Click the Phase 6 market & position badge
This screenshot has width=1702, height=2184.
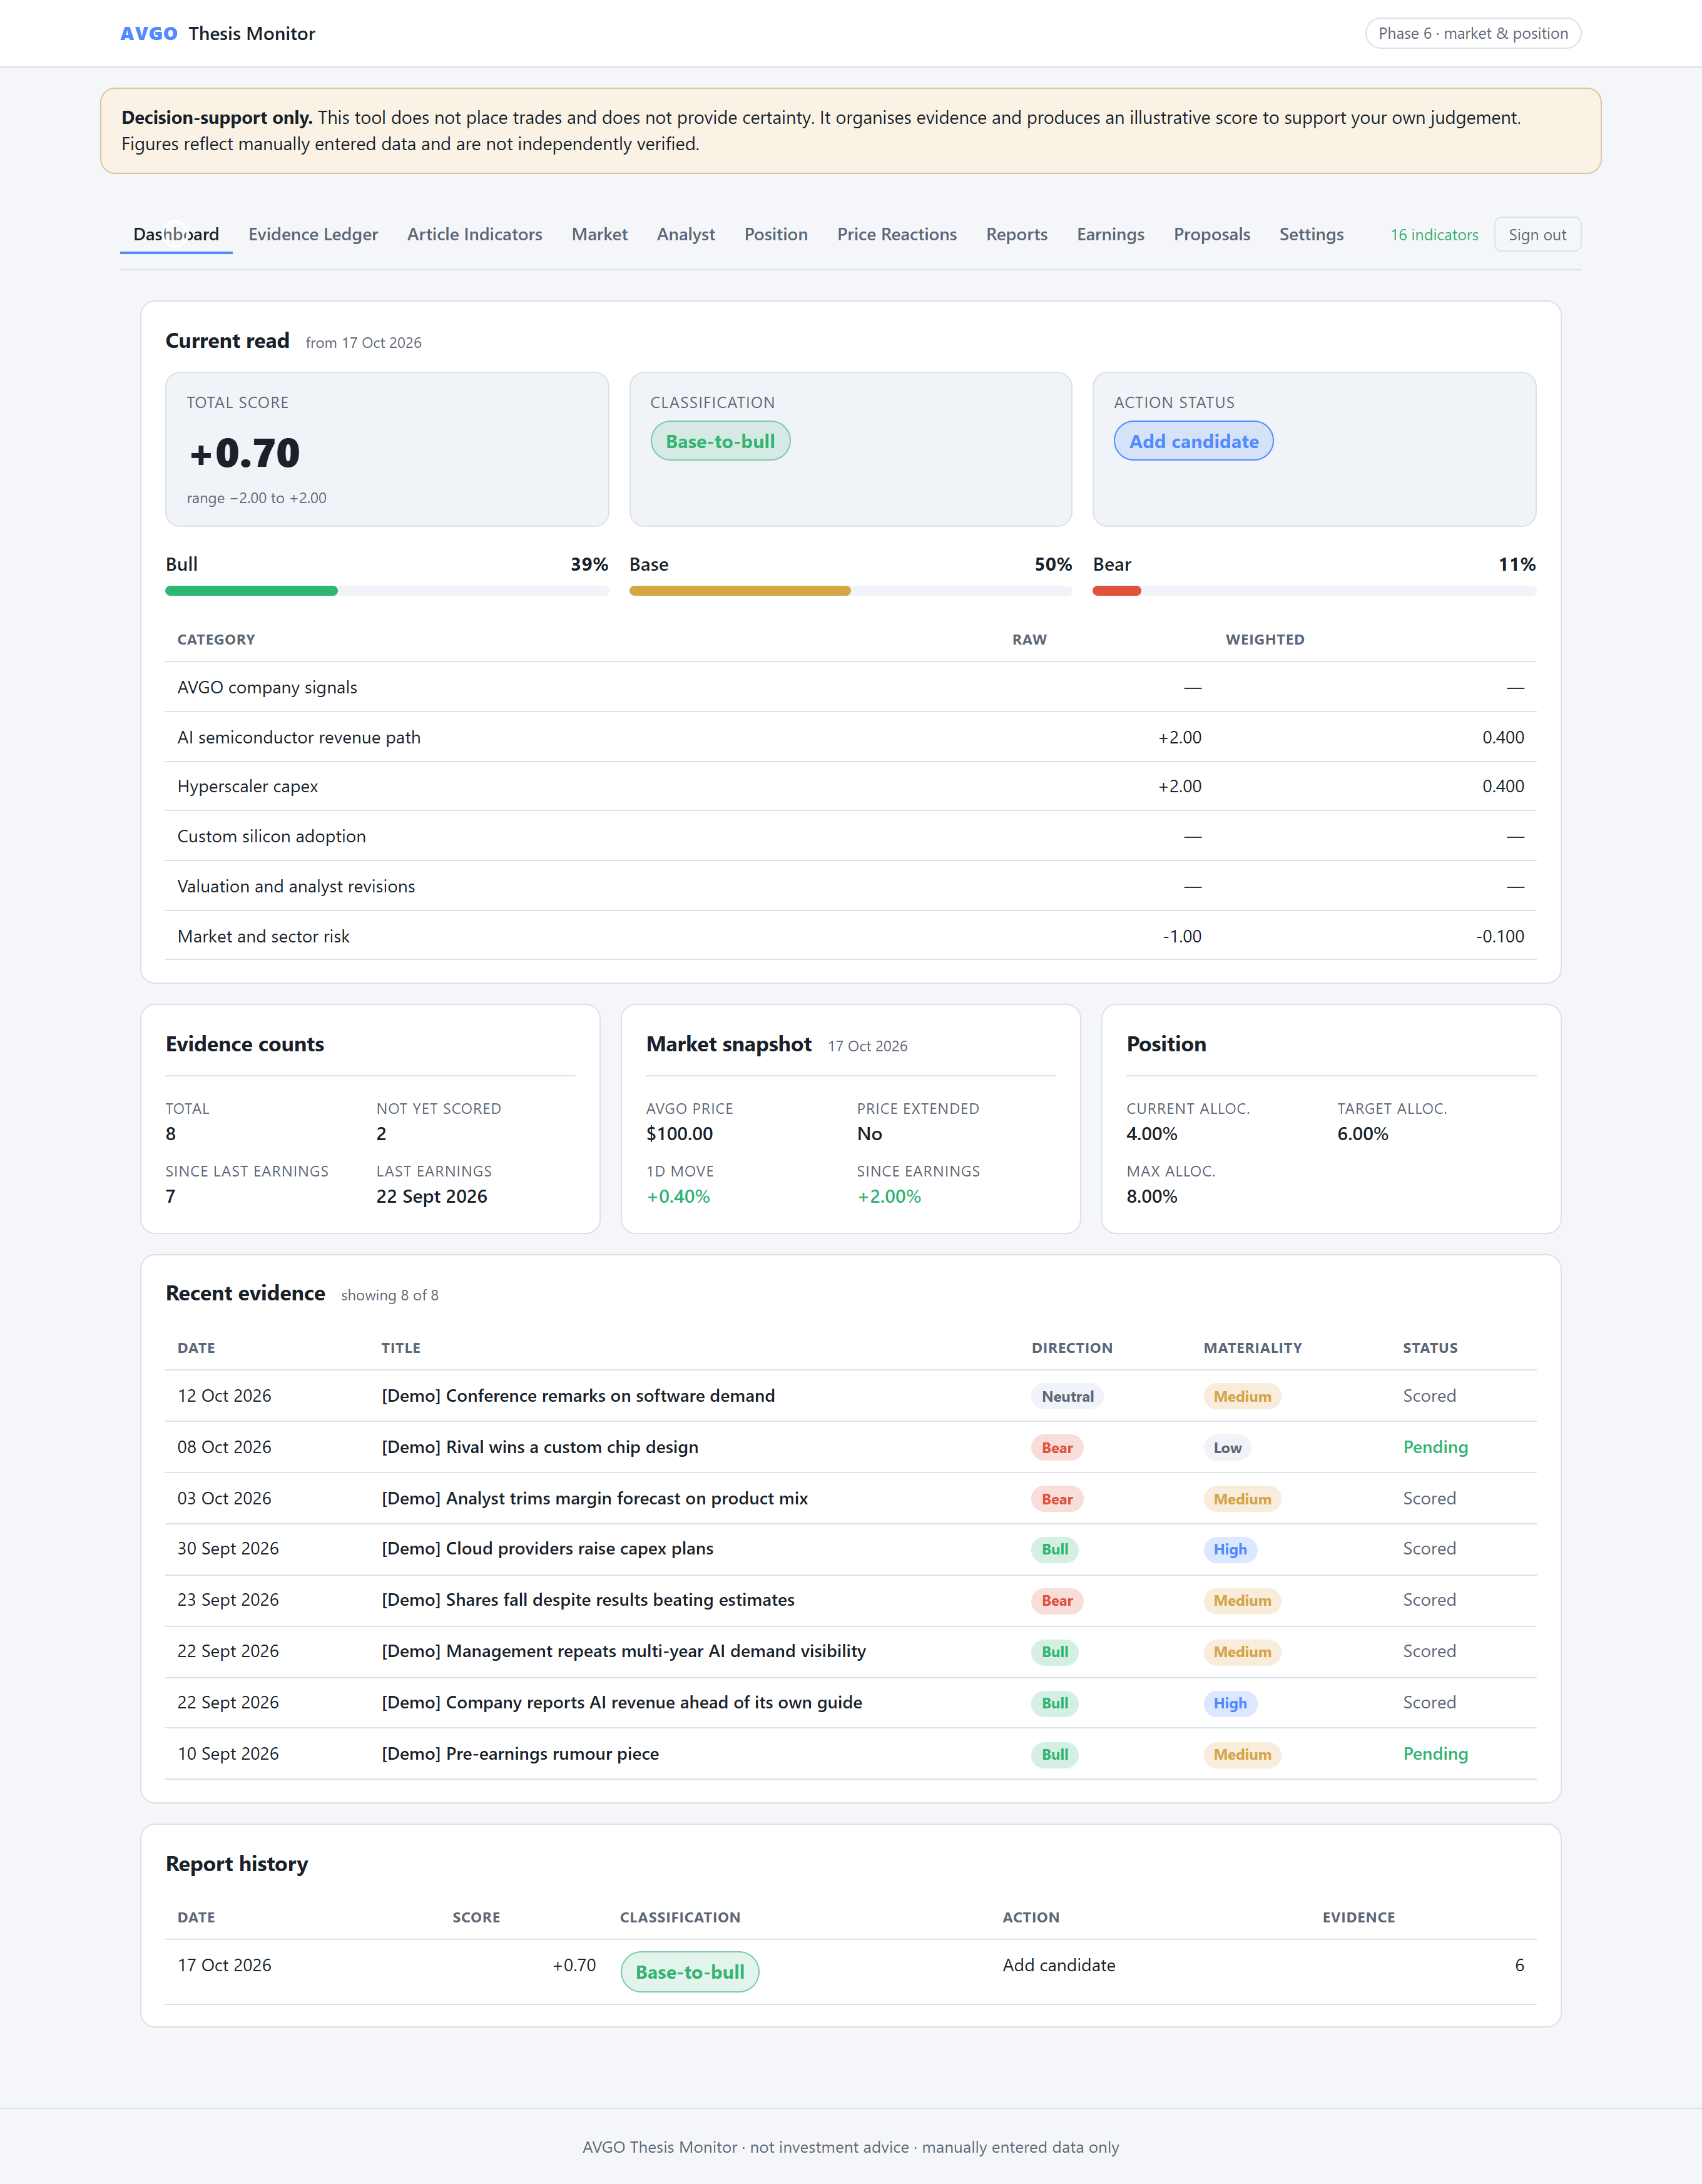tap(1472, 33)
